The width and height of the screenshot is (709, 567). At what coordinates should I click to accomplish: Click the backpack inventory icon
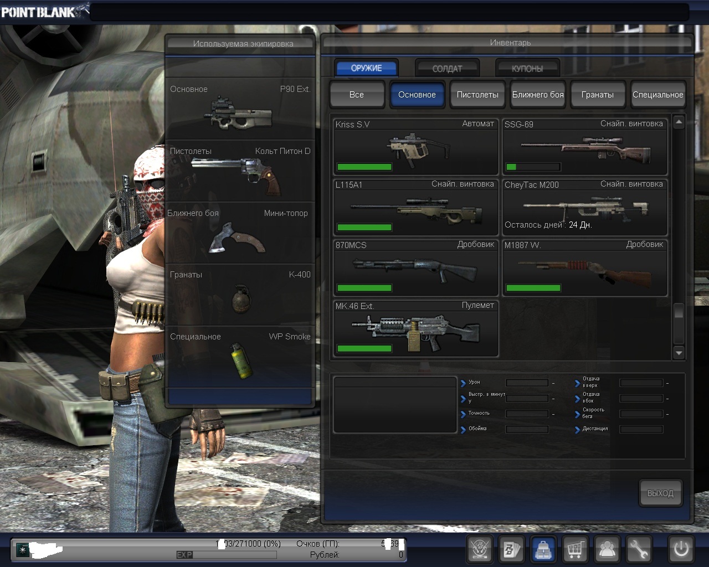coord(544,549)
